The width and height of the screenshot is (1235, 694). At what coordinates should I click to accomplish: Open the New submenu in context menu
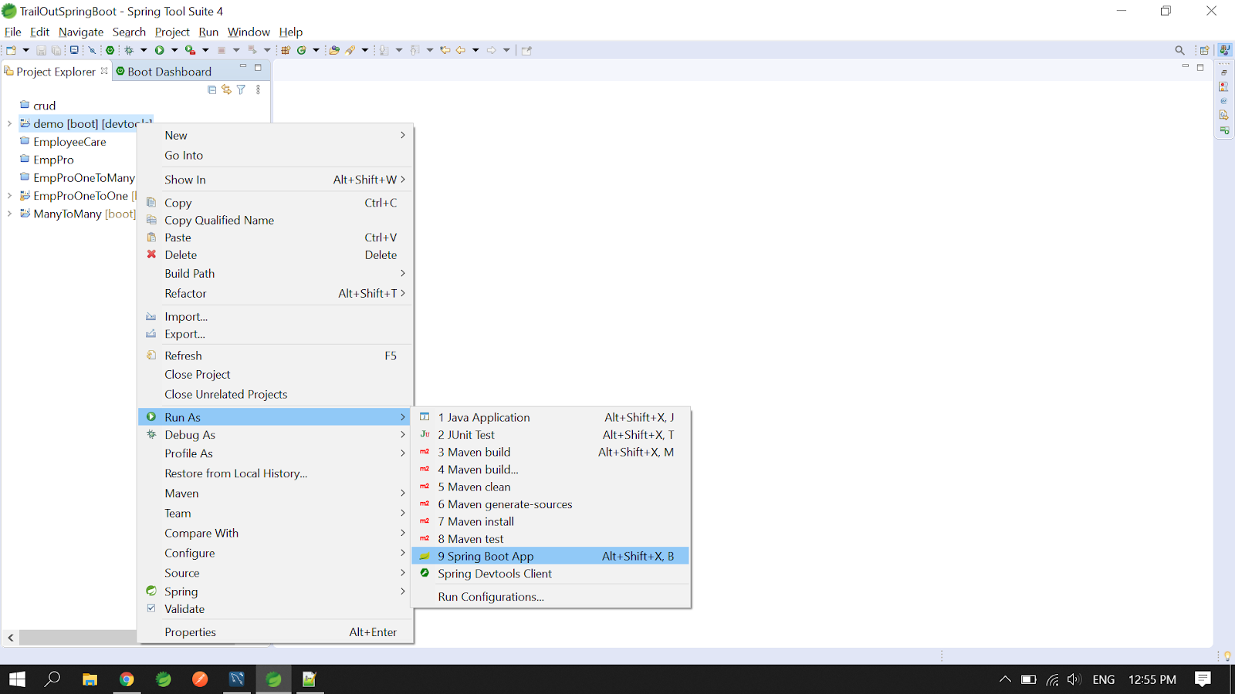(x=276, y=135)
